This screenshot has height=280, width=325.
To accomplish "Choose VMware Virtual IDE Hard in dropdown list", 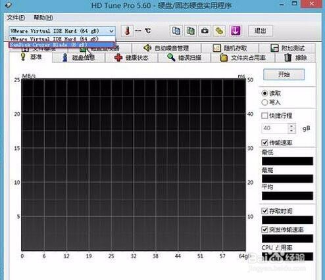I will pos(62,39).
